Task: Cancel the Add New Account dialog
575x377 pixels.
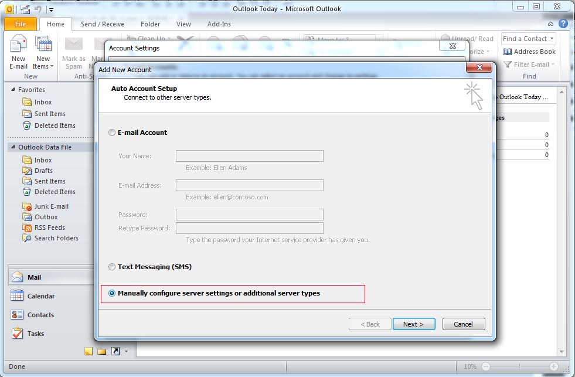Action: pyautogui.click(x=463, y=324)
